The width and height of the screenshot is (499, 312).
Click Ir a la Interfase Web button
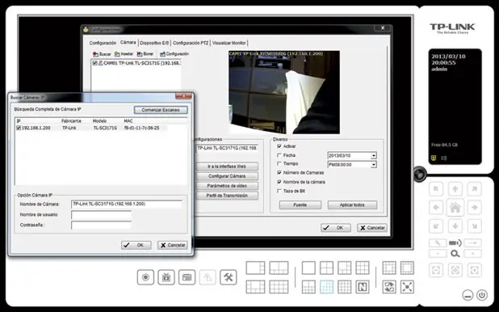[227, 167]
